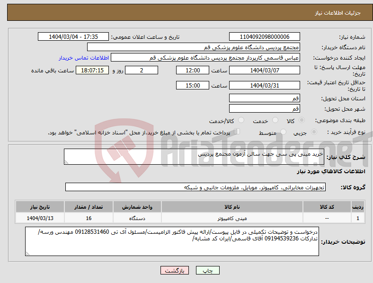
Task: Click the توضیحات خریدار buyer notes textarea
Action: (172, 241)
